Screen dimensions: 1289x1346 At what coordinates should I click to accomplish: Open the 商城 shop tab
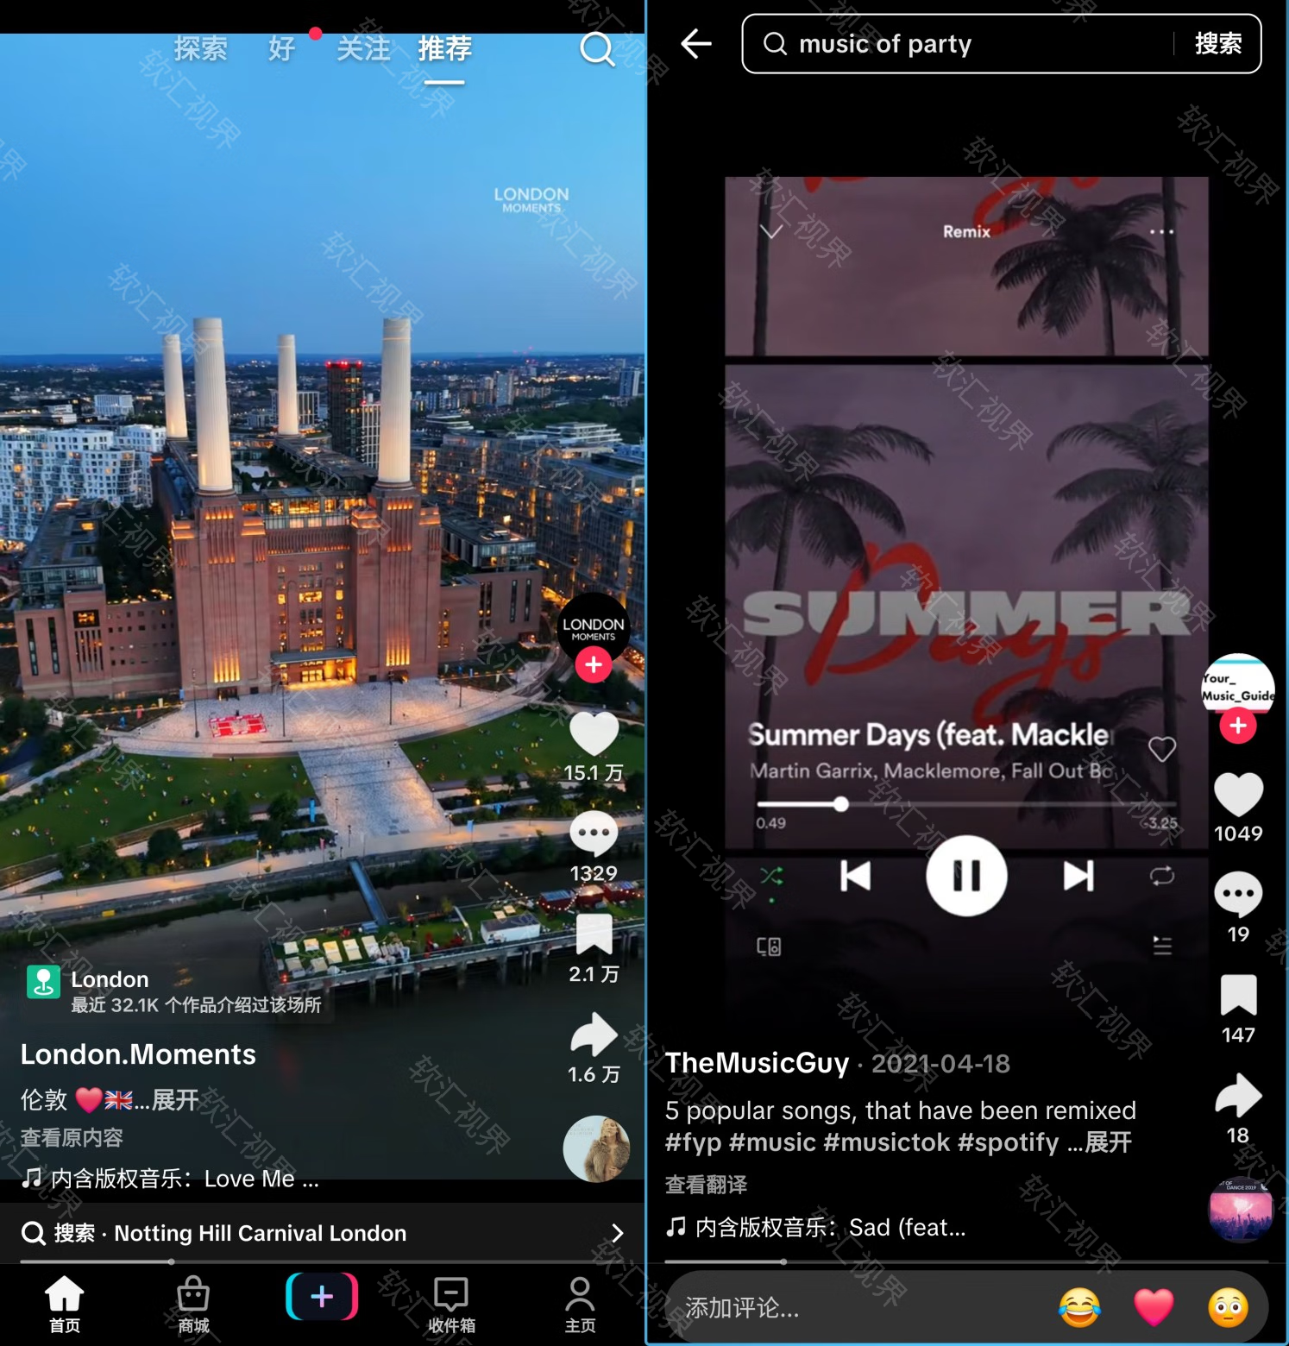[x=193, y=1304]
